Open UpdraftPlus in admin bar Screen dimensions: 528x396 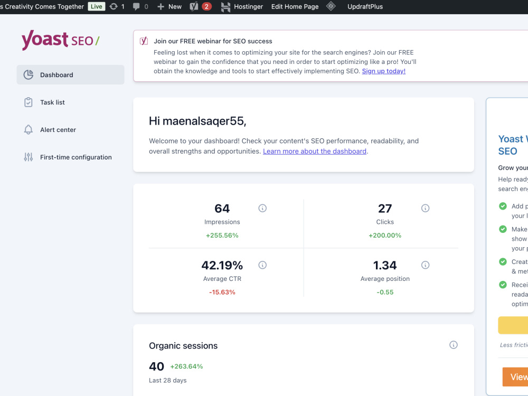point(365,6)
